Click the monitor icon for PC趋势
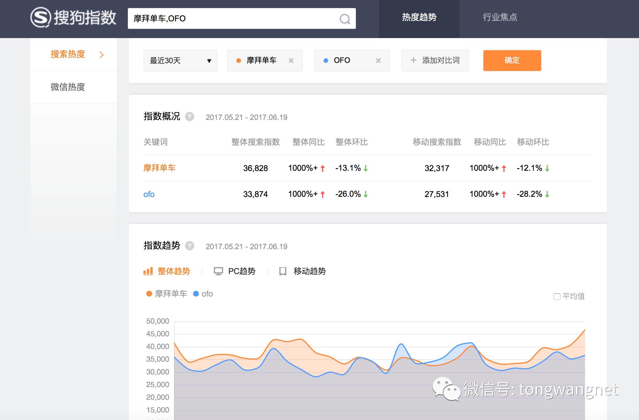Viewport: 639px width, 420px height. pyautogui.click(x=218, y=271)
